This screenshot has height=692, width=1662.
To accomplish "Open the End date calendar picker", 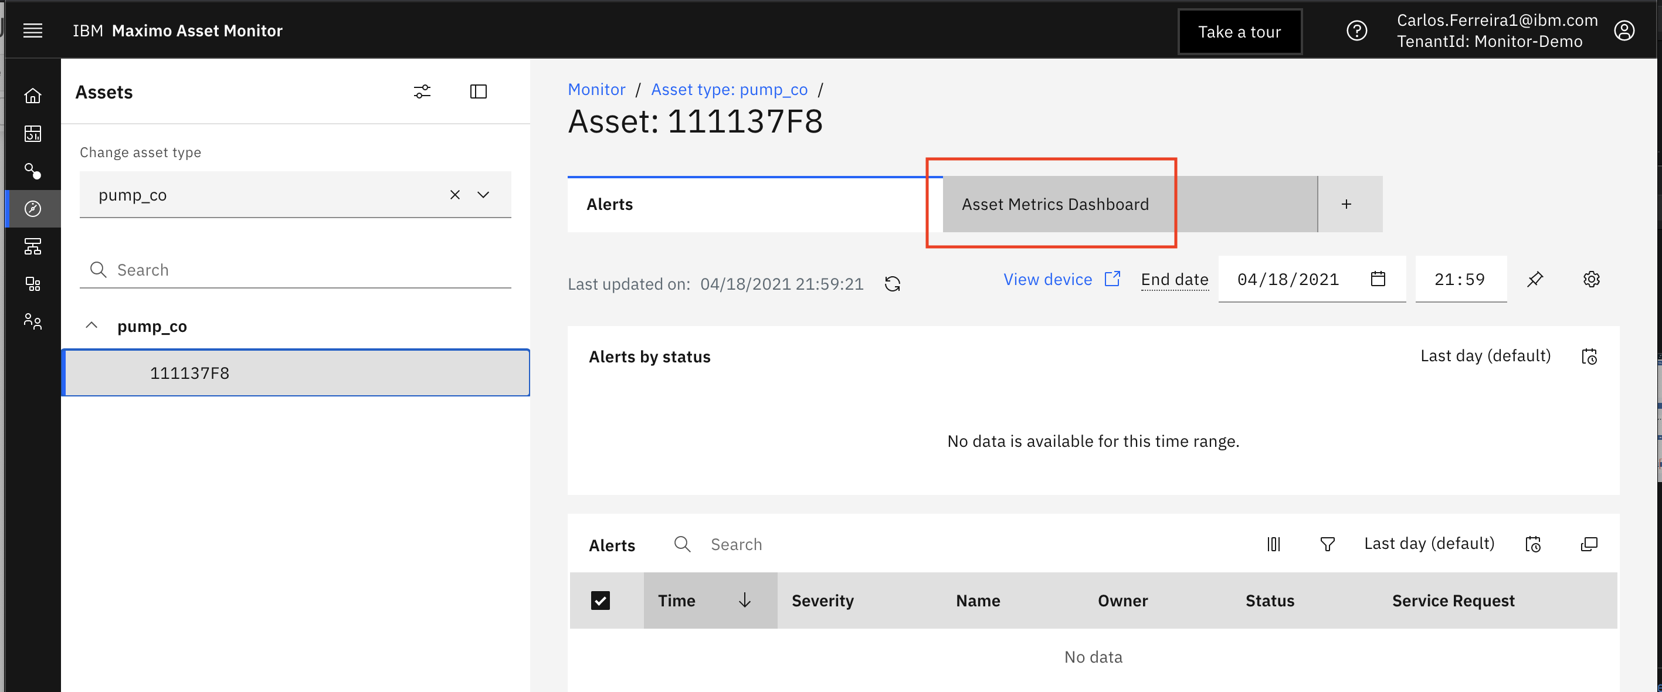I will click(x=1378, y=279).
